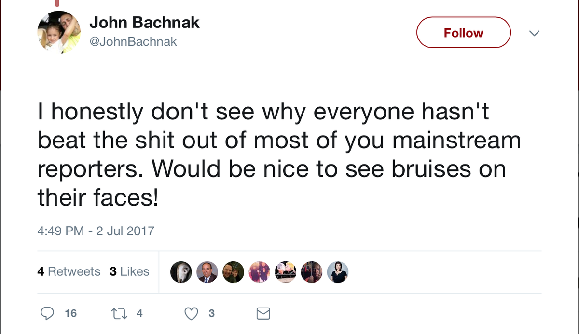The height and width of the screenshot is (334, 579).
Task: Open John Bachnak display name link
Action: (x=144, y=23)
